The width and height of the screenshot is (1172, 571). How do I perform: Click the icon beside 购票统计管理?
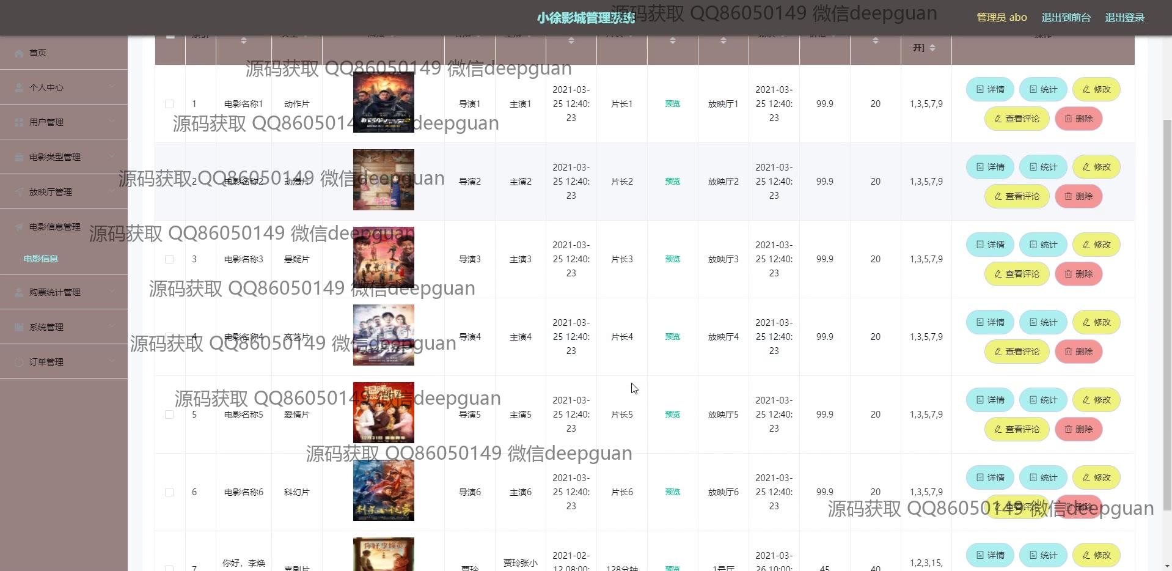click(19, 292)
